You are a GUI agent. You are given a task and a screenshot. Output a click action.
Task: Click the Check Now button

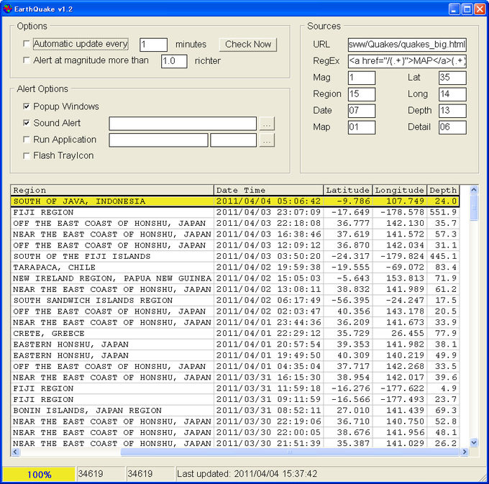click(x=248, y=45)
